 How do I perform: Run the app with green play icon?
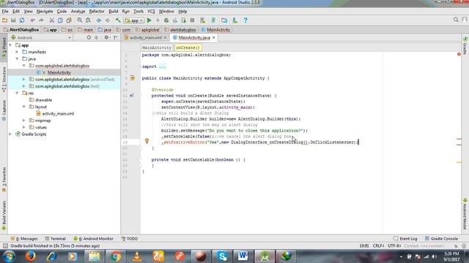tap(149, 20)
